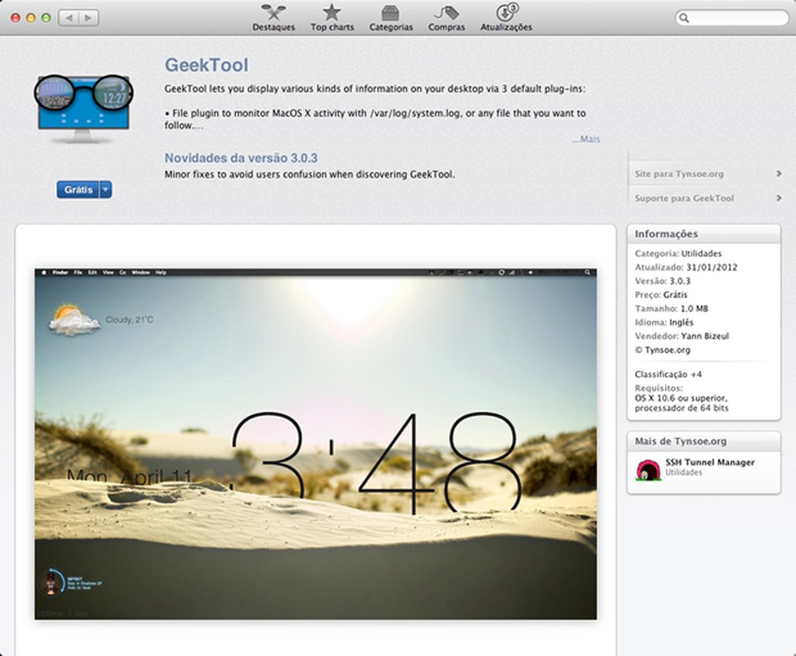Screen dimensions: 796x656
Task: Open the Categorias section
Action: [391, 18]
